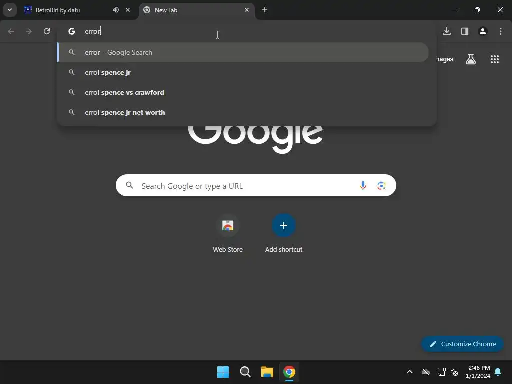Open the clock showing 2:46 PM
The image size is (512, 384).
(x=478, y=372)
